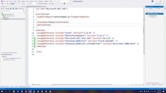Click the Open File toolbar icon
Image resolution: width=166 pixels, height=93 pixels.
click(x=10, y=4)
